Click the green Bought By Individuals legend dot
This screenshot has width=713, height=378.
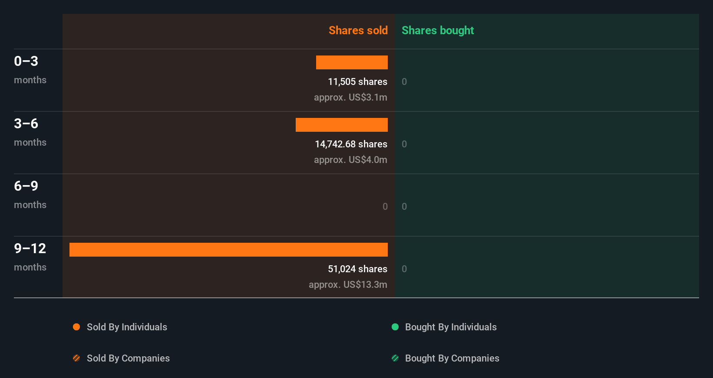pyautogui.click(x=395, y=327)
